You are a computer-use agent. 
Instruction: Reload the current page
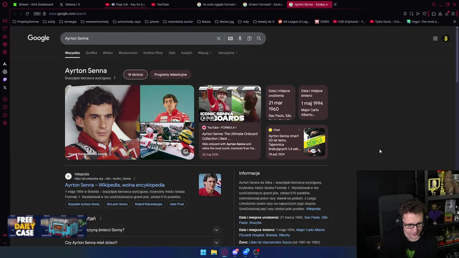(27, 14)
